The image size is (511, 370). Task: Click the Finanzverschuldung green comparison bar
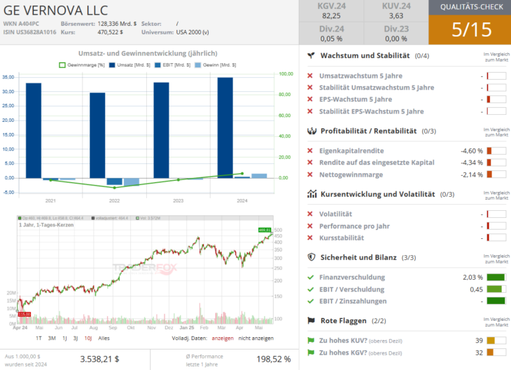[496, 277]
